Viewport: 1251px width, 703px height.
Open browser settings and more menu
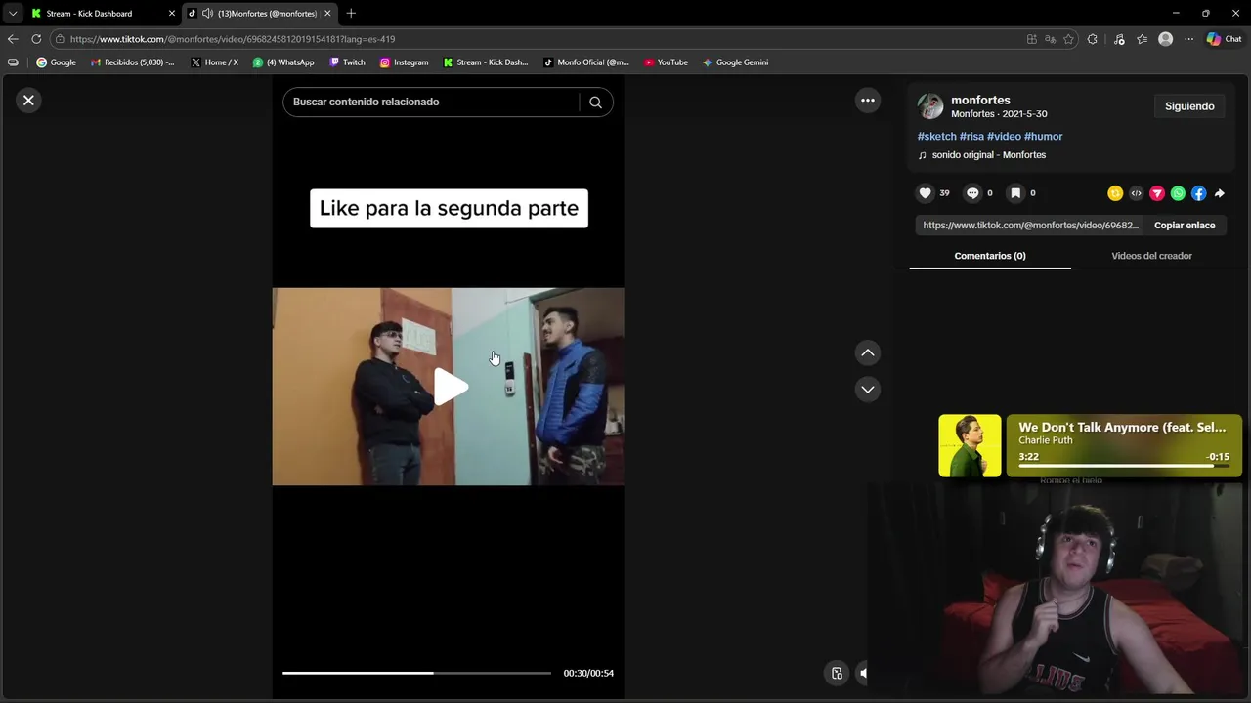1188,39
